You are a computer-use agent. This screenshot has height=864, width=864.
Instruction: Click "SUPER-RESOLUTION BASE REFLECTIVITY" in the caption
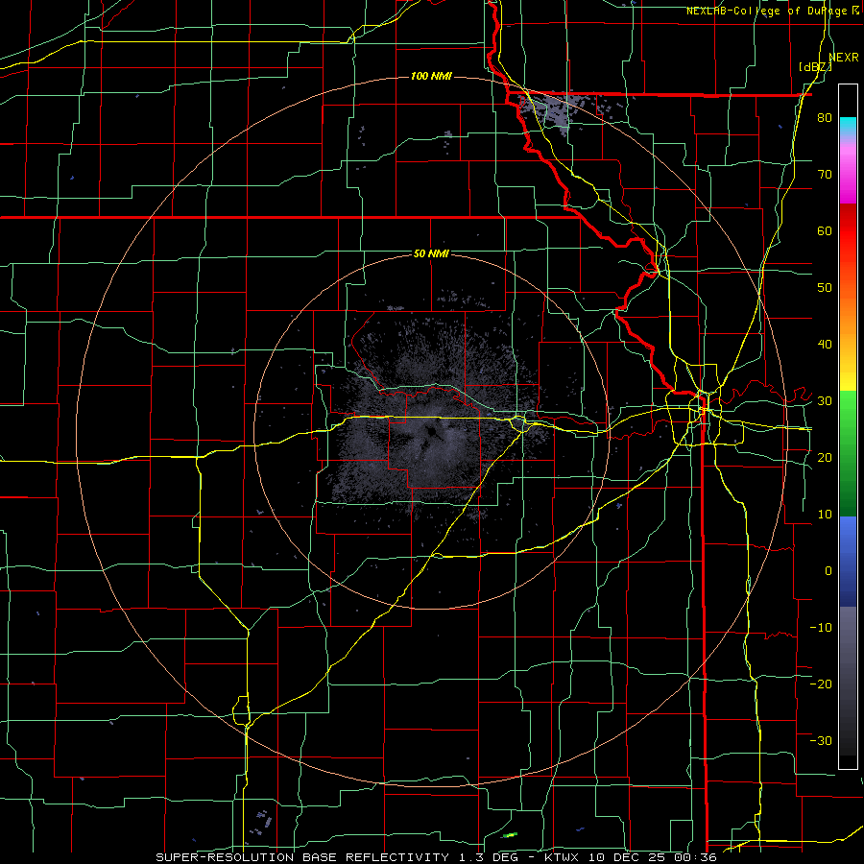(x=302, y=857)
